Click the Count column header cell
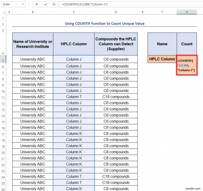Viewport: 203px width, 191px height. click(x=187, y=44)
